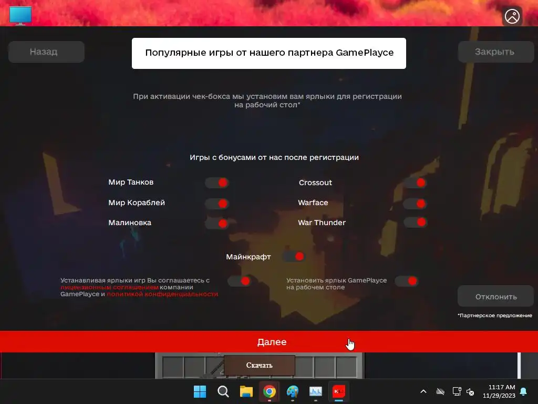538x404 pixels.
Task: Open the resource monitor taskbar icon
Action: pyautogui.click(x=315, y=391)
